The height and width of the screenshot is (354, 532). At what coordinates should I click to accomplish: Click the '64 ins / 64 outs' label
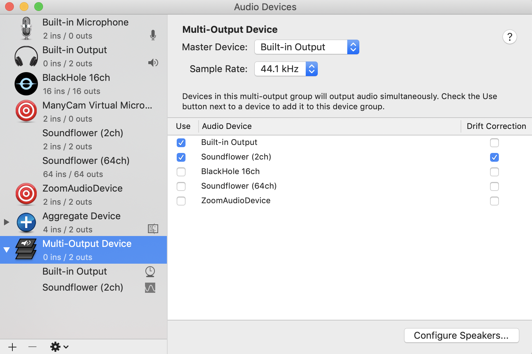[73, 174]
